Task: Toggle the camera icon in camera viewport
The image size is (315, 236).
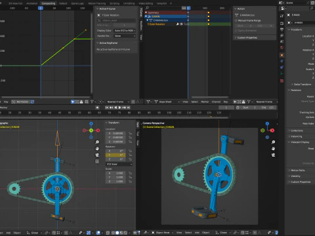Action: (x=273, y=155)
